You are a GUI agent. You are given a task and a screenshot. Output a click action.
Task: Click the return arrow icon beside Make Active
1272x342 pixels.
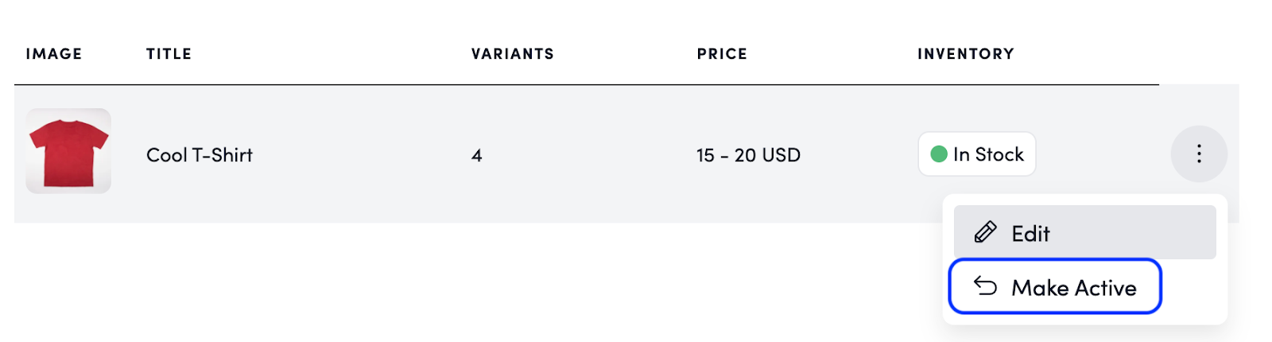point(985,286)
